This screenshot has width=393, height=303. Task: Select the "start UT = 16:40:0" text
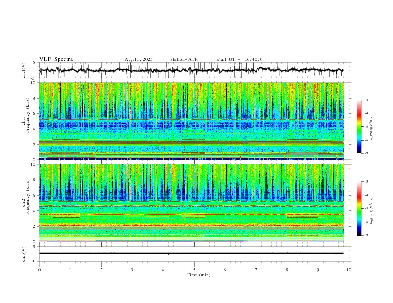[x=240, y=59]
